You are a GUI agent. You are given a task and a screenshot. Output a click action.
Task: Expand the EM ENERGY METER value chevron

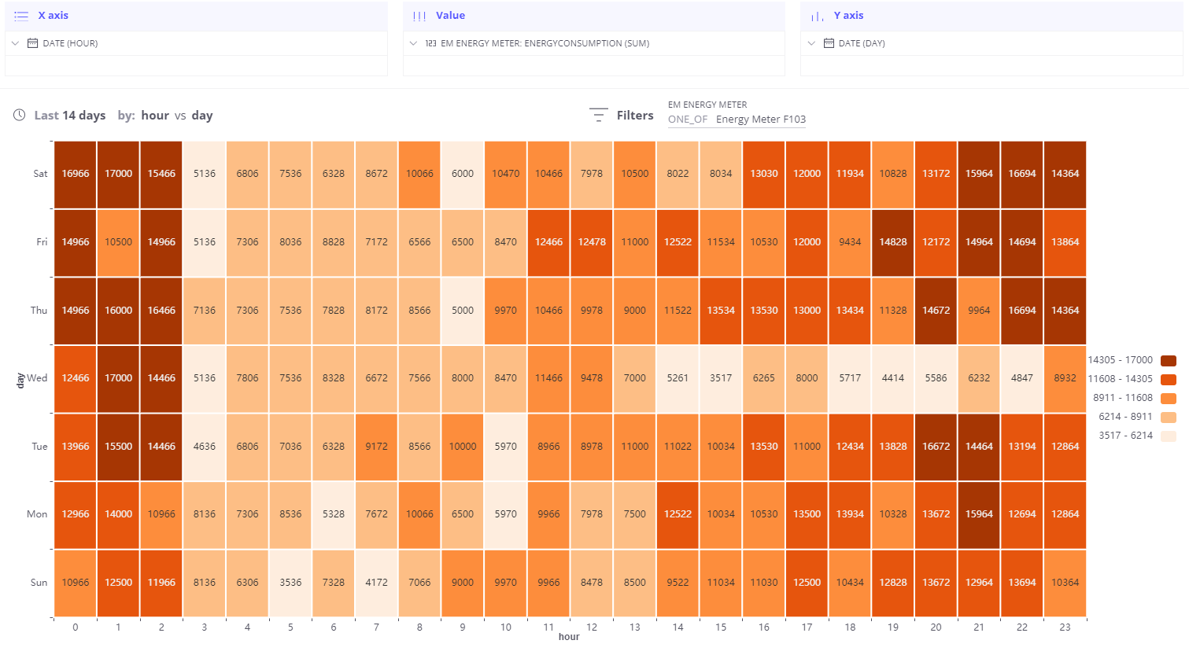[x=413, y=43]
